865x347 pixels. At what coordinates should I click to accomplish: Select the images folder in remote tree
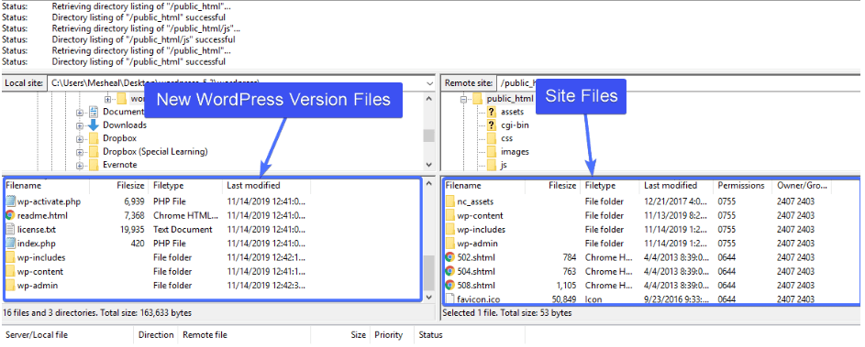(515, 151)
